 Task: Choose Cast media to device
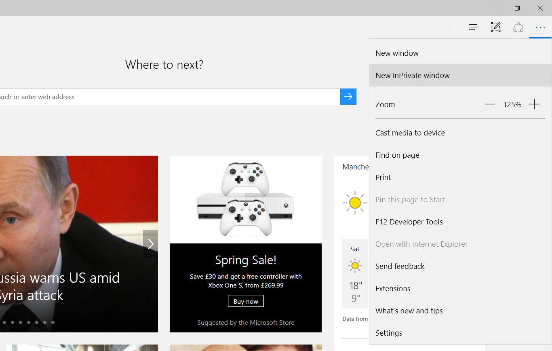(x=460, y=133)
